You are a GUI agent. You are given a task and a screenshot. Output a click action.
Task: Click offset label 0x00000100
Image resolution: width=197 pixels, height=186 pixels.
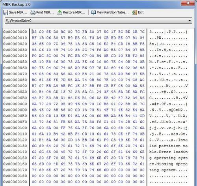tap(15, 128)
